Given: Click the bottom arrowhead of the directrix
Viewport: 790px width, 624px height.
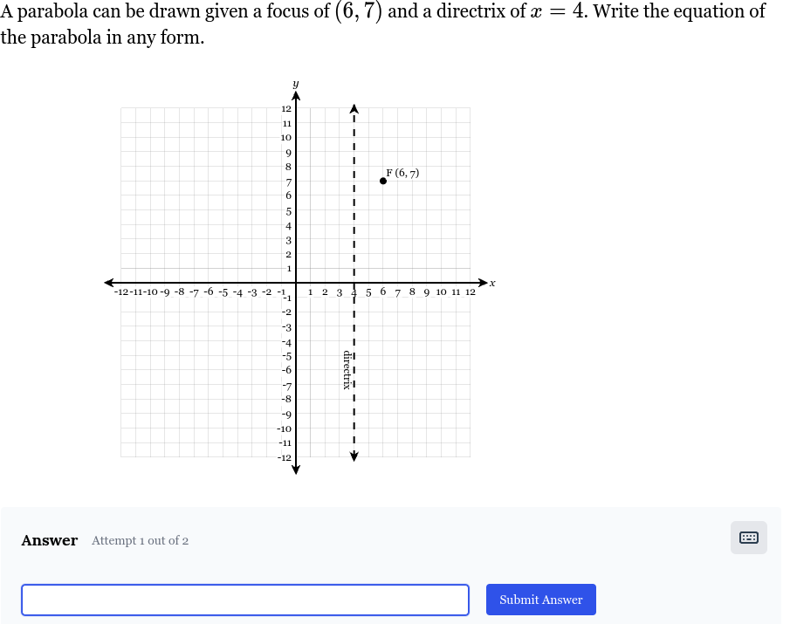Looking at the screenshot, I should [x=354, y=456].
